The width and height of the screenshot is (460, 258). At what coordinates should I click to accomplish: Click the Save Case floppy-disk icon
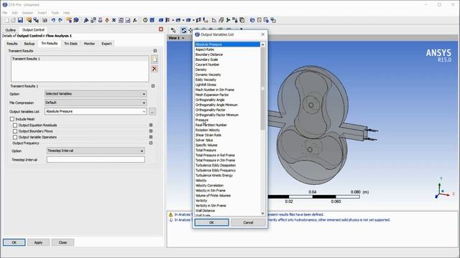[x=20, y=20]
